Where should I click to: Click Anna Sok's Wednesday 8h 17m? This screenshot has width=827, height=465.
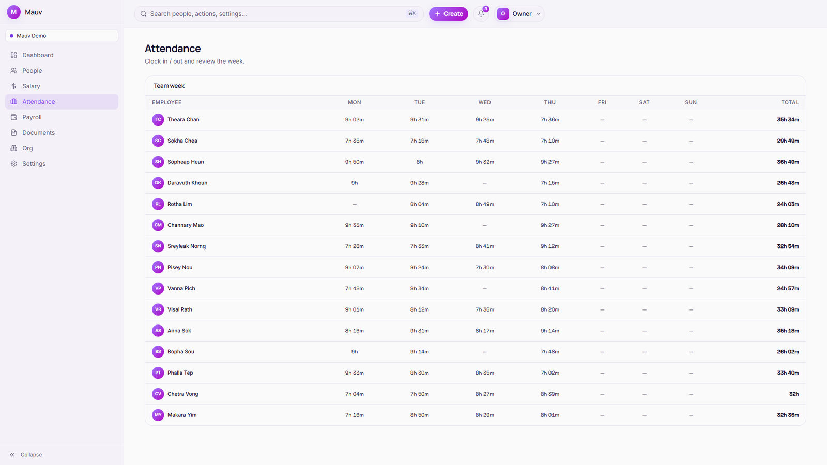[x=485, y=331]
